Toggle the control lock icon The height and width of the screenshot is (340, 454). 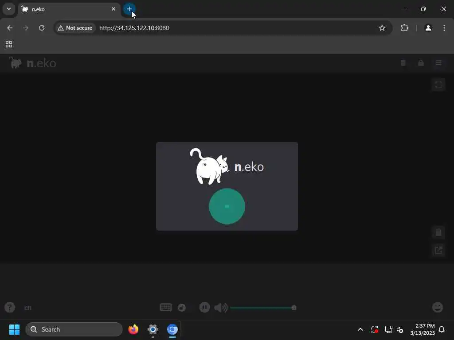181,308
